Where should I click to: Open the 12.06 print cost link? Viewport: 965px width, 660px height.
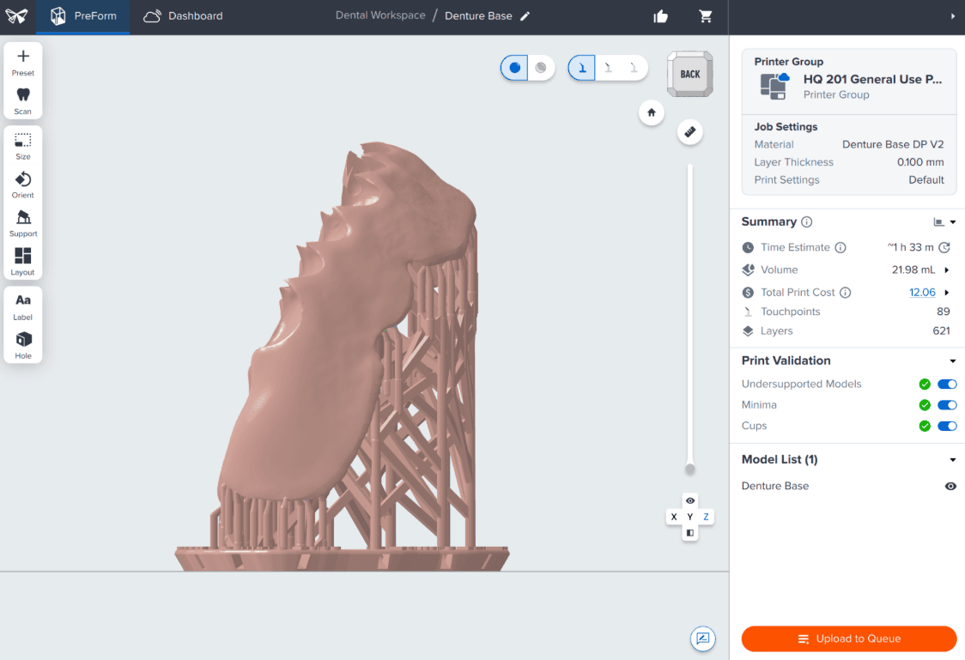(x=922, y=293)
